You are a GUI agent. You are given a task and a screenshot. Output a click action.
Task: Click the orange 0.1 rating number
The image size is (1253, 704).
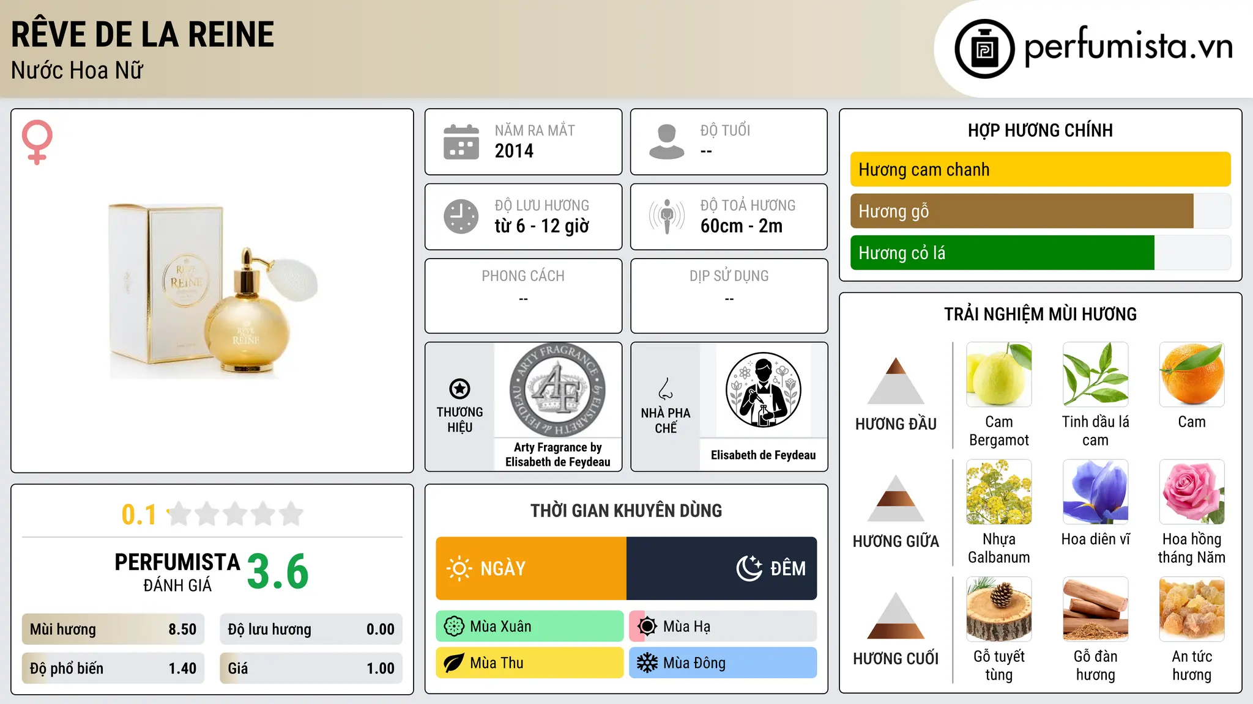pyautogui.click(x=139, y=515)
